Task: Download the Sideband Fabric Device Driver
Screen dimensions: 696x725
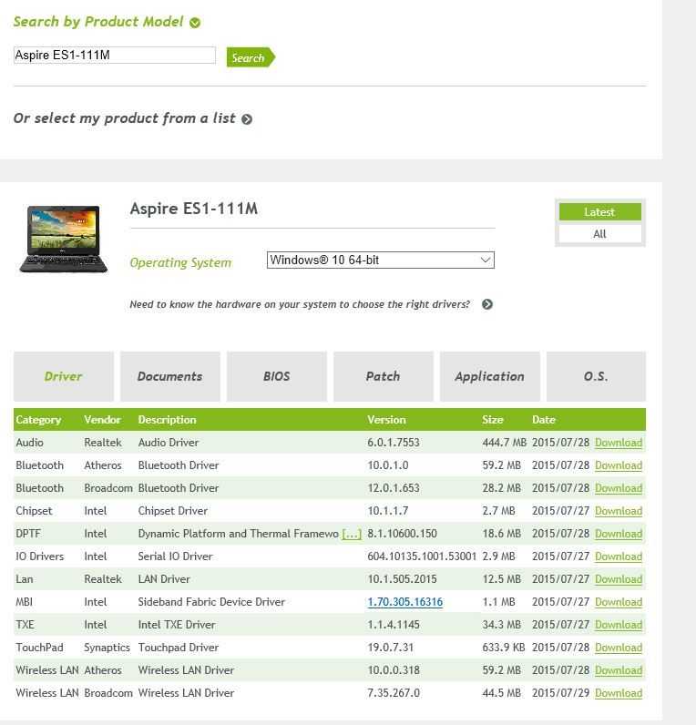Action: tap(619, 602)
